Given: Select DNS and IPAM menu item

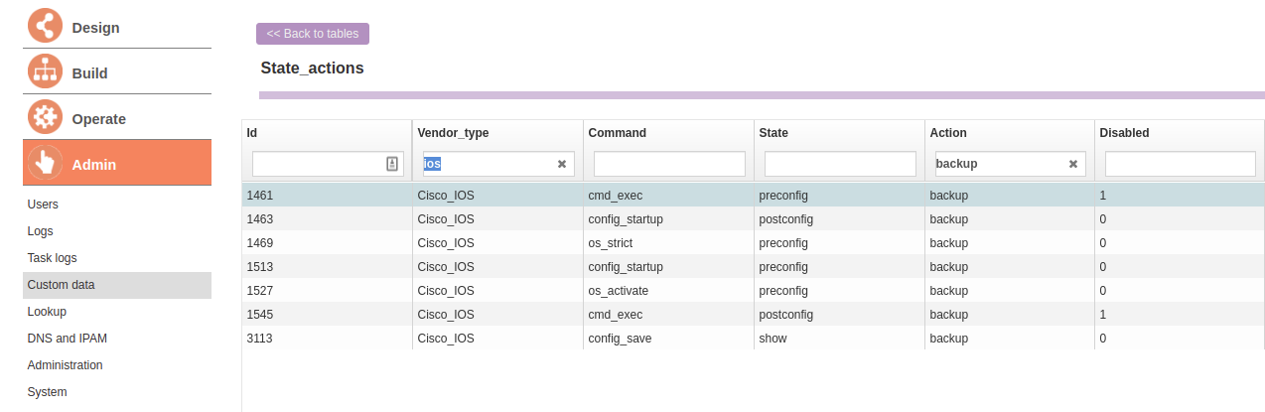Looking at the screenshot, I should point(67,339).
